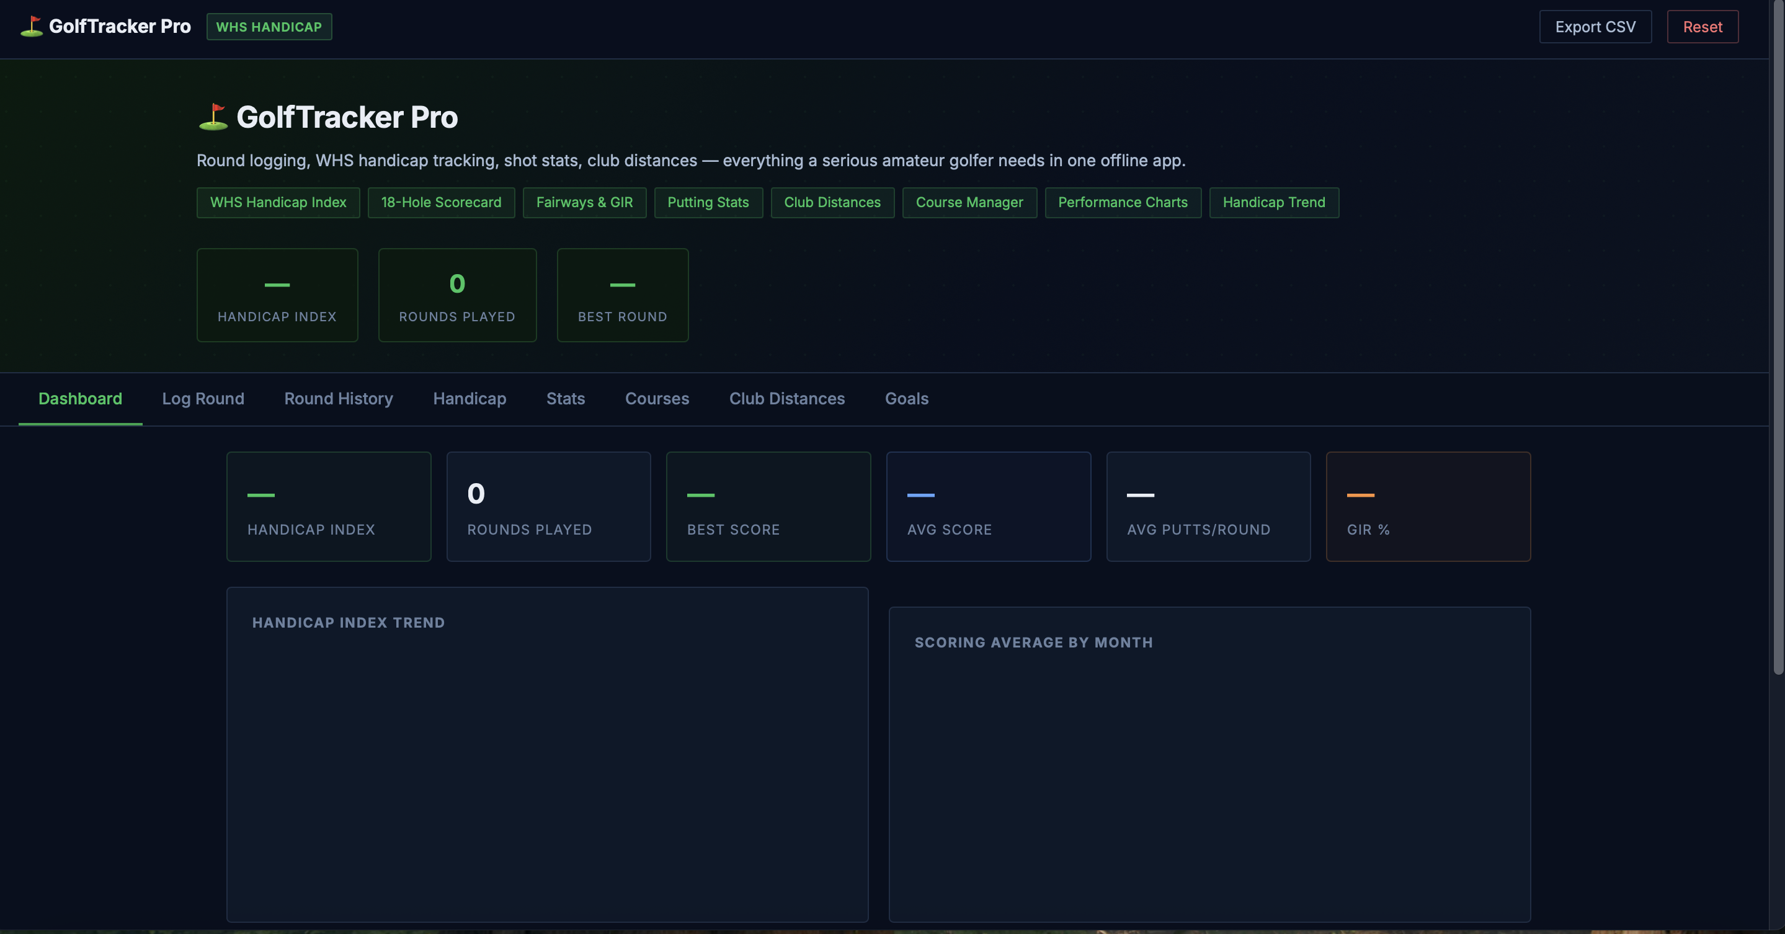Open the Club Distances tab
Image resolution: width=1785 pixels, height=934 pixels.
786,399
